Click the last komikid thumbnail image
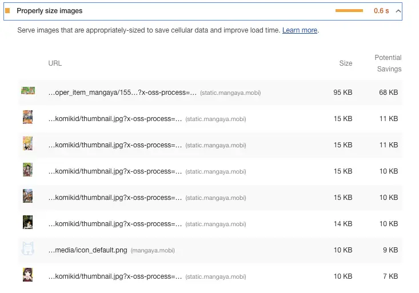Viewport: 419px width, 293px height. (28, 275)
